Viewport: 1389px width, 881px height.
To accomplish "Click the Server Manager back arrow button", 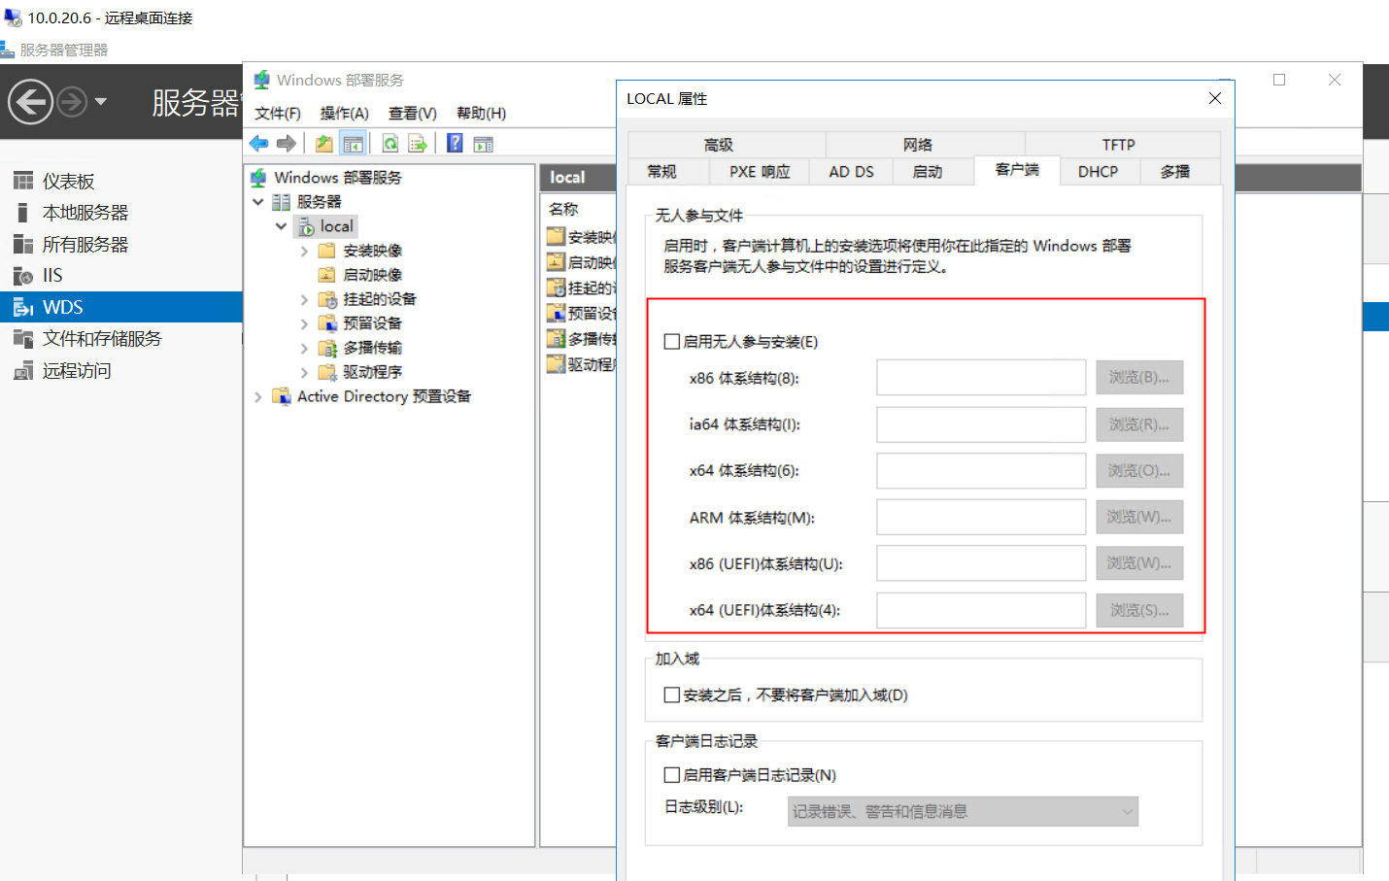I will point(30,101).
